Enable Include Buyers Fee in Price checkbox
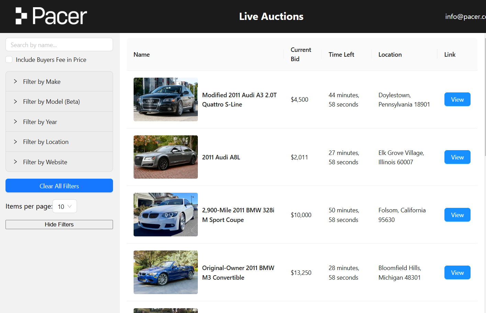Viewport: 486px width, 313px height. [x=9, y=59]
